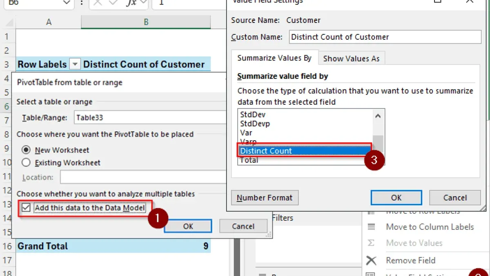Open the Row Labels filter dropdown

tap(75, 65)
